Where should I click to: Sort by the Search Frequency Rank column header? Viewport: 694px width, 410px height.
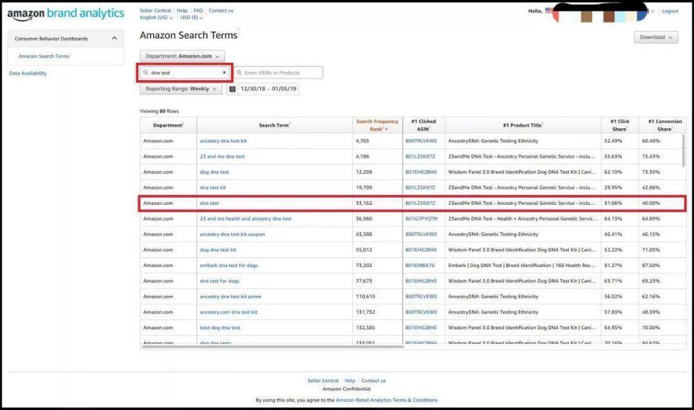click(x=377, y=125)
